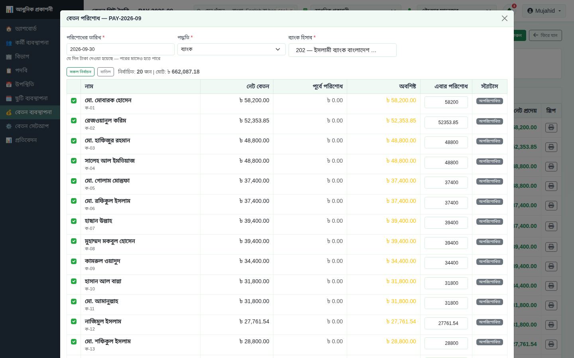This screenshot has width=574, height=358.
Task: Print slip for background row ending 4,400.00
Action: (551, 286)
